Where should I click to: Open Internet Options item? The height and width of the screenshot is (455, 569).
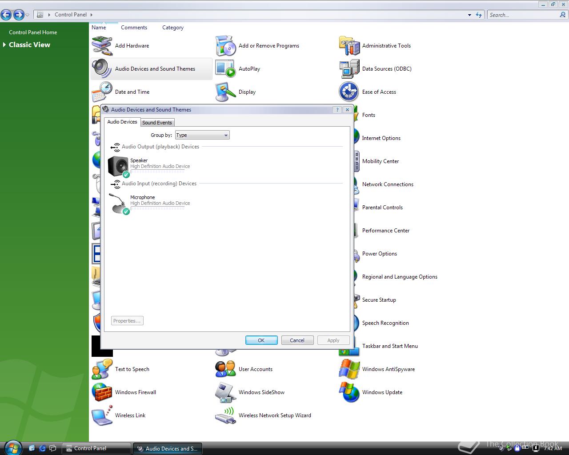pos(381,138)
